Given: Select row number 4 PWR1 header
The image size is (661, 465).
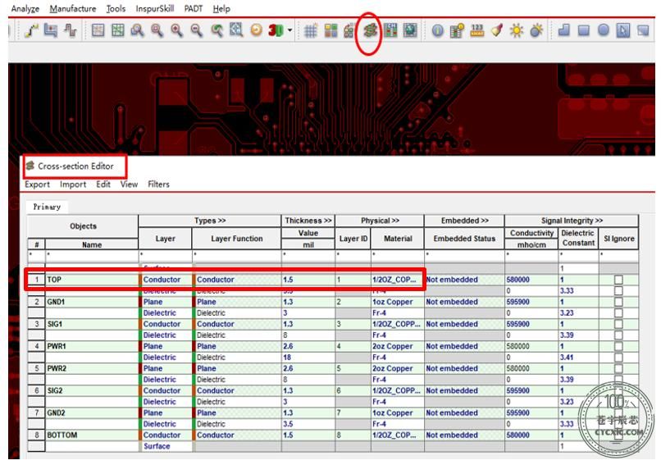Looking at the screenshot, I should 37,346.
